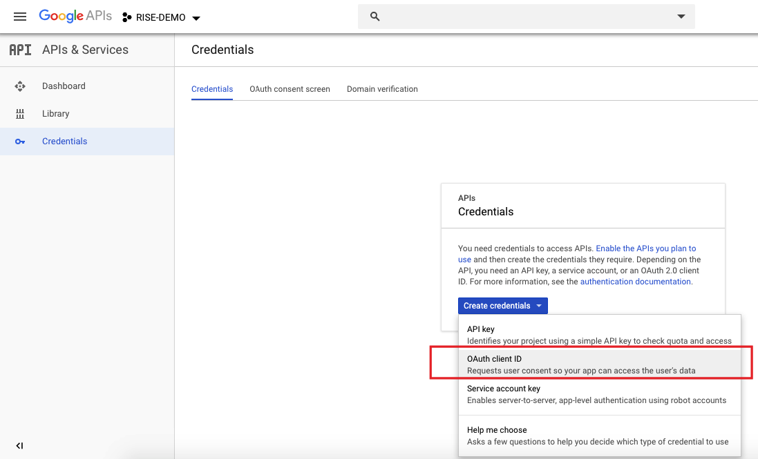
Task: Choose Service account key option
Action: tap(600, 394)
